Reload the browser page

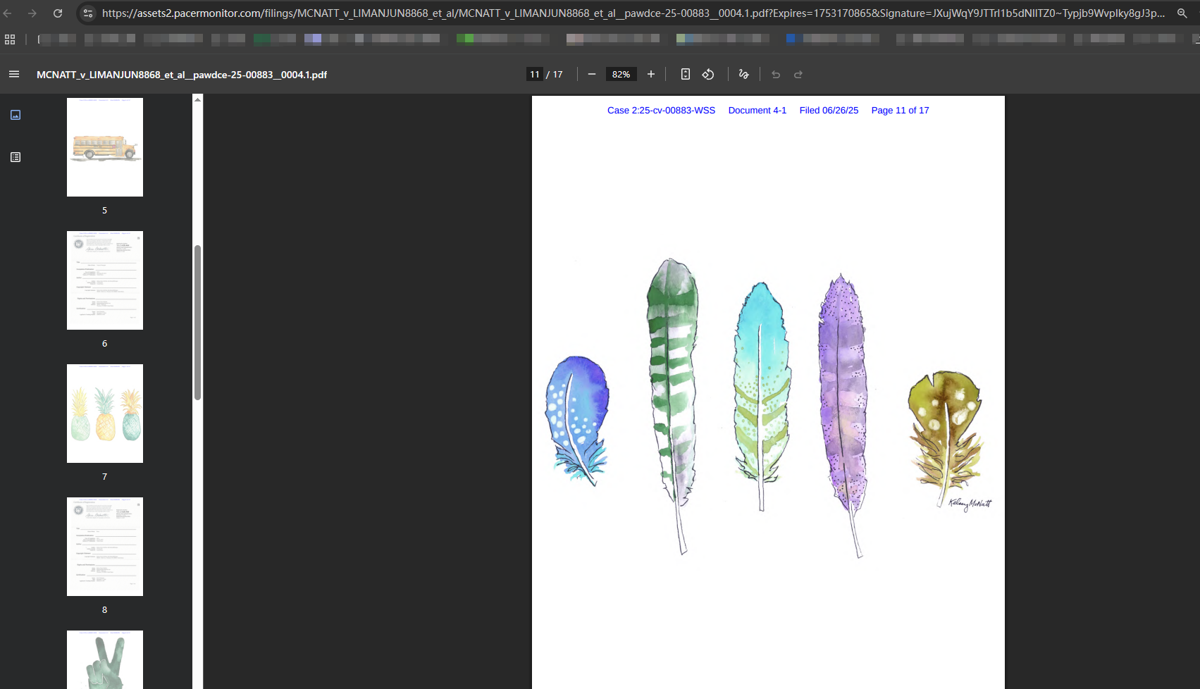coord(58,13)
